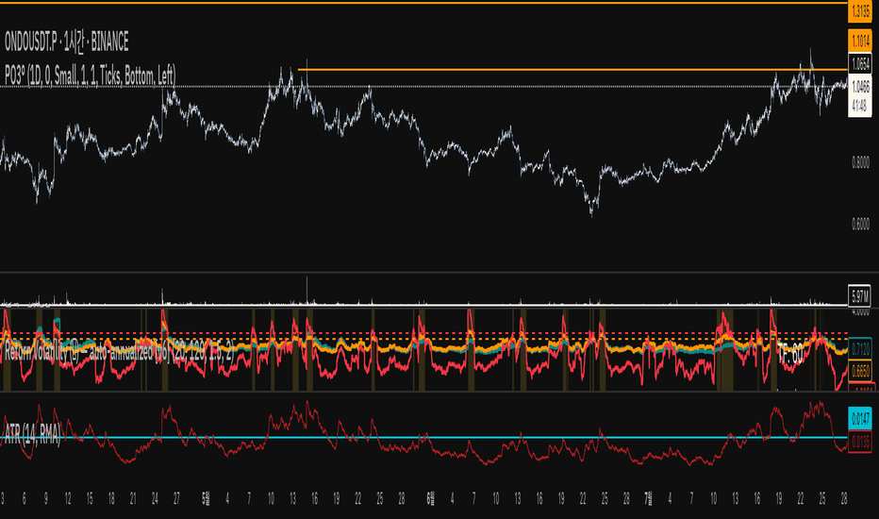Select the ATR (14, RMA) indicator legend

click(32, 434)
